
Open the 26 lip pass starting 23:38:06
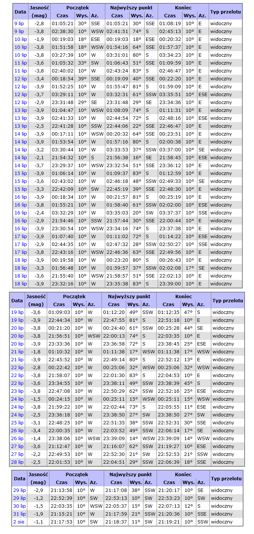[17, 438]
